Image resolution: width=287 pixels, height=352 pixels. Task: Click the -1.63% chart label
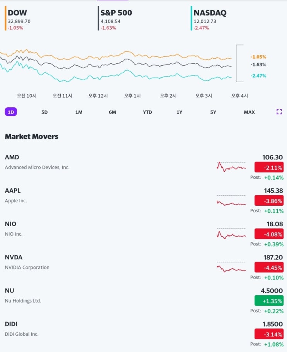258,65
